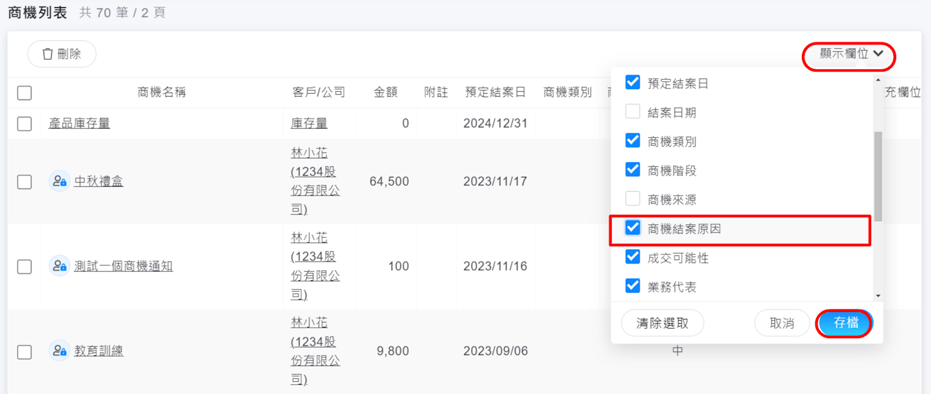Click the contact-lock icon beside 測試一個商機通知
The image size is (931, 394).
click(x=59, y=267)
